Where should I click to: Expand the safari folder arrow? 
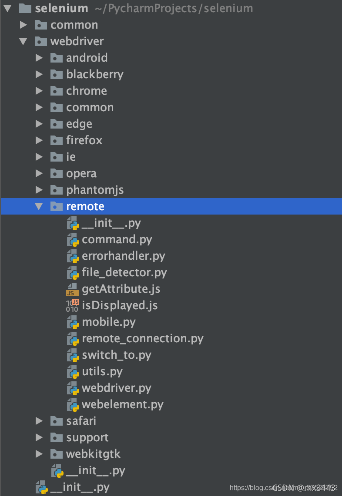tap(39, 421)
